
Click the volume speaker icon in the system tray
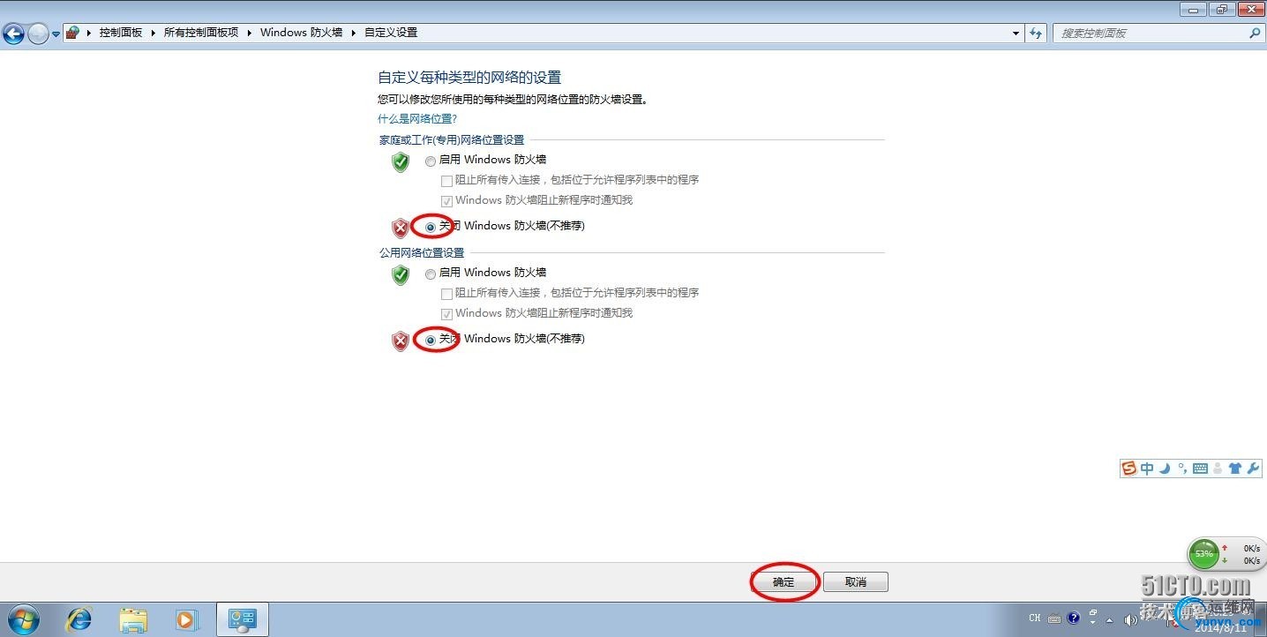pos(1131,618)
